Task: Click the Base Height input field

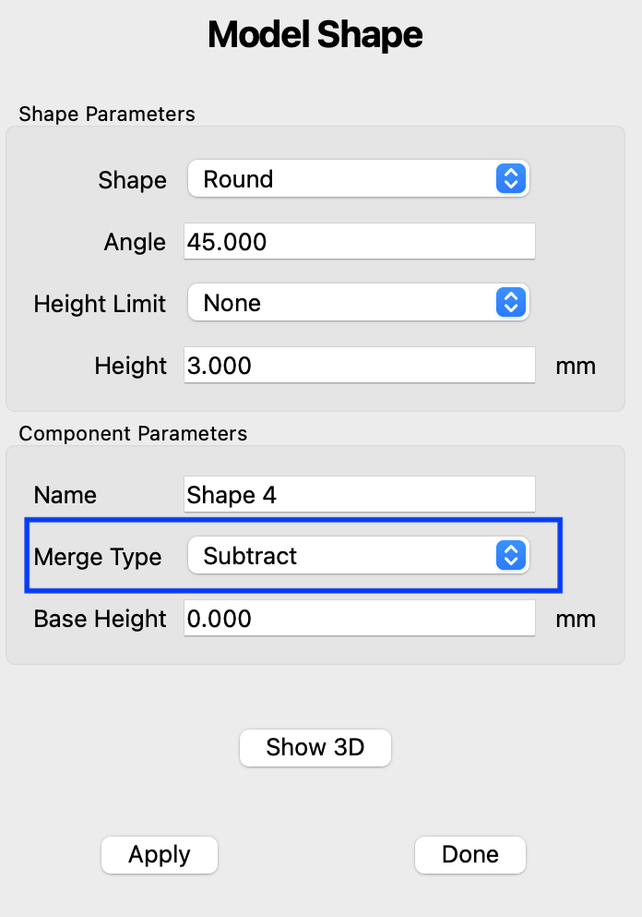Action: (359, 619)
